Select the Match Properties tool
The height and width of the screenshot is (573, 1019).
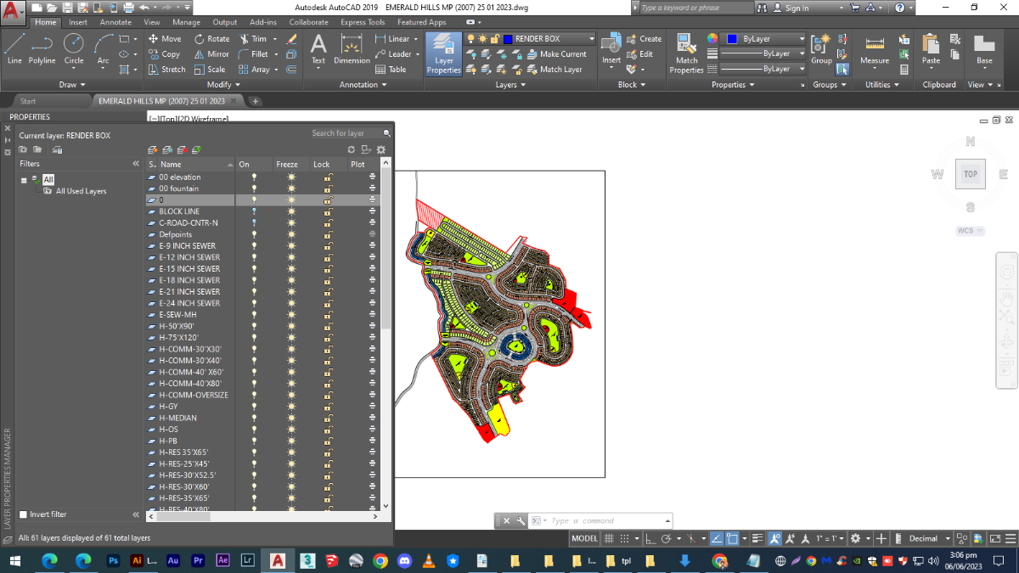[x=686, y=53]
